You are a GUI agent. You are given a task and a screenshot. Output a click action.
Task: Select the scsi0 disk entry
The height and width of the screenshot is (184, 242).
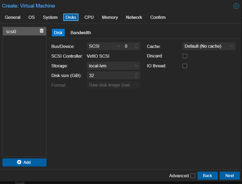click(20, 32)
